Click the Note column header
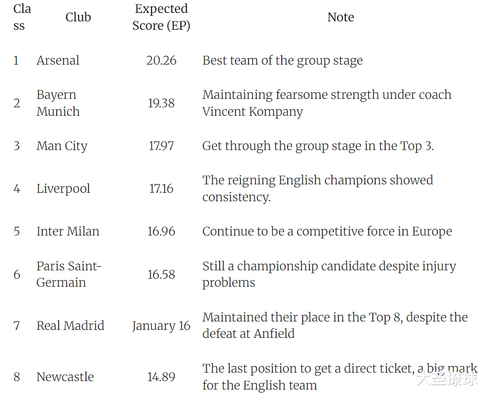 [x=340, y=17]
